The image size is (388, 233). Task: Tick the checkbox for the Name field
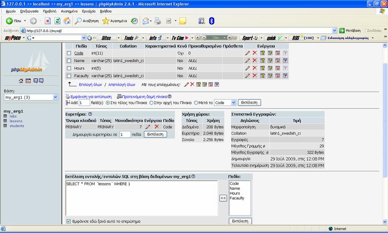(69, 61)
